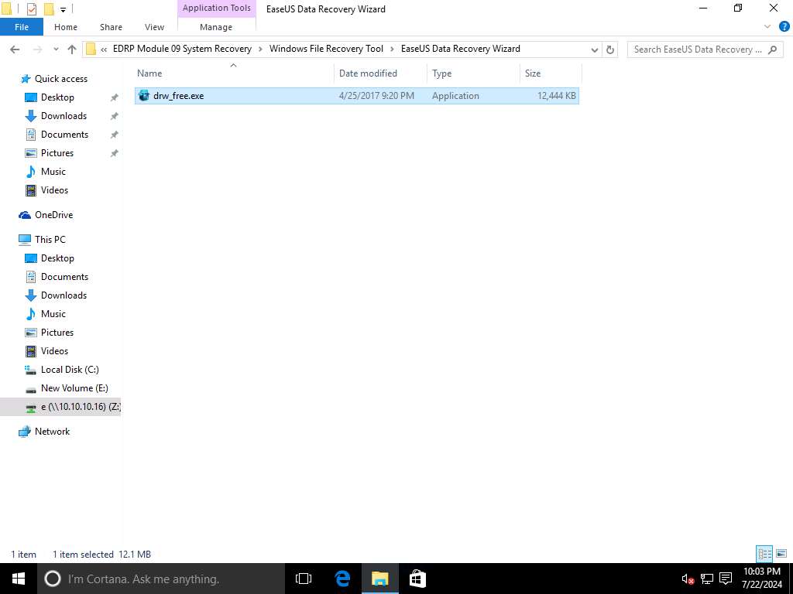
Task: Click the New folder quick access toolbar icon
Action: coord(49,9)
